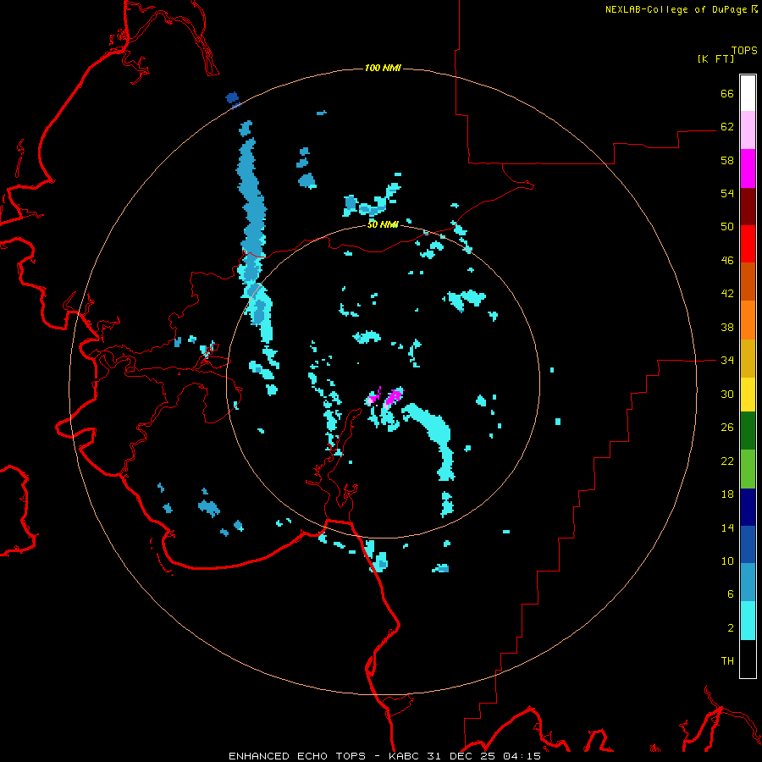Click the 22 legend value
Viewport: 762px width, 762px height.
click(x=727, y=461)
